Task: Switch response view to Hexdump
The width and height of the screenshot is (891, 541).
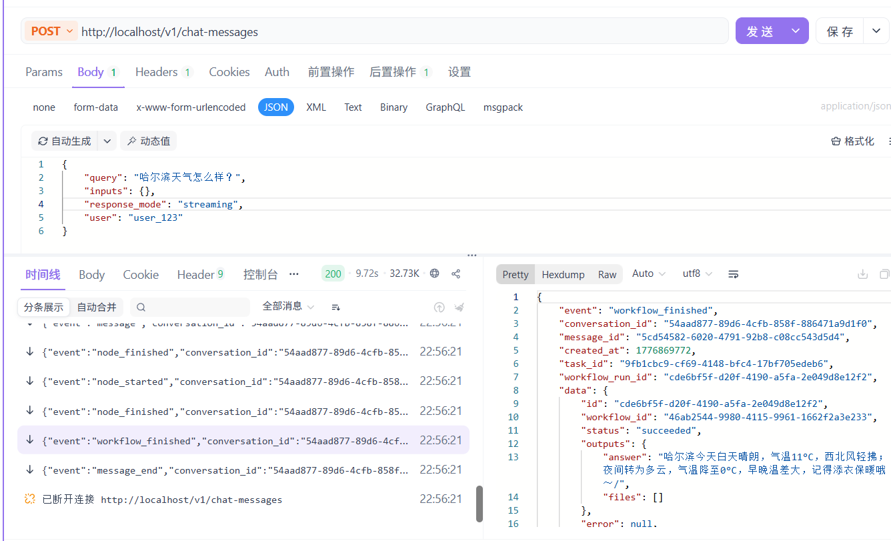Action: pos(563,275)
